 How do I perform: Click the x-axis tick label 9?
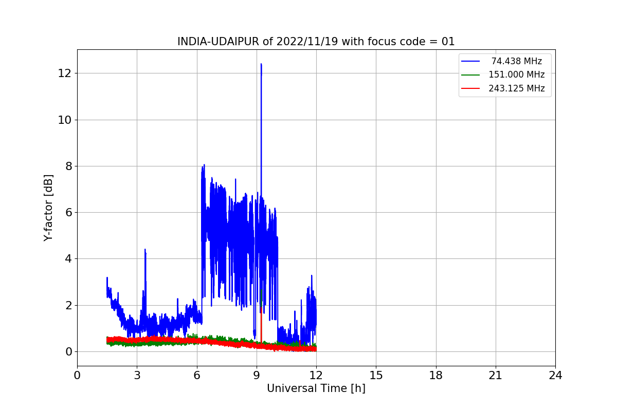257,376
